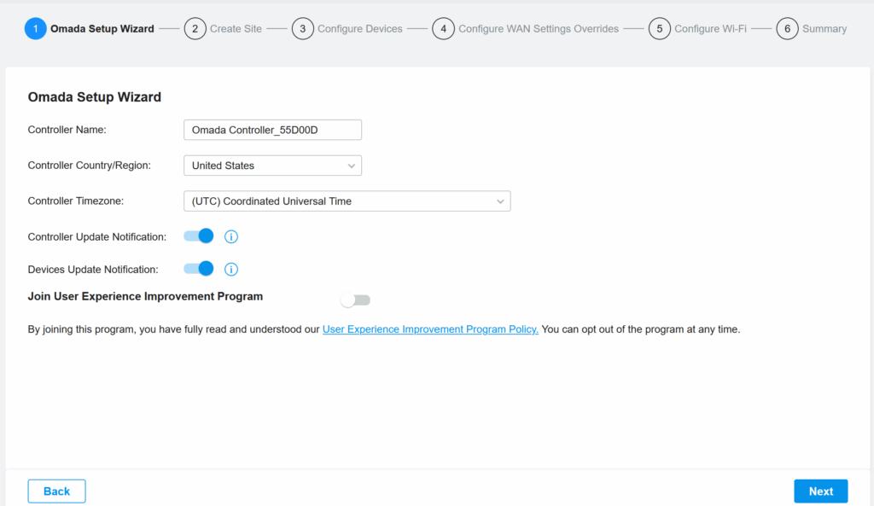This screenshot has width=874, height=506.
Task: Click info icon beside Controller Update Notification
Action: pyautogui.click(x=230, y=237)
